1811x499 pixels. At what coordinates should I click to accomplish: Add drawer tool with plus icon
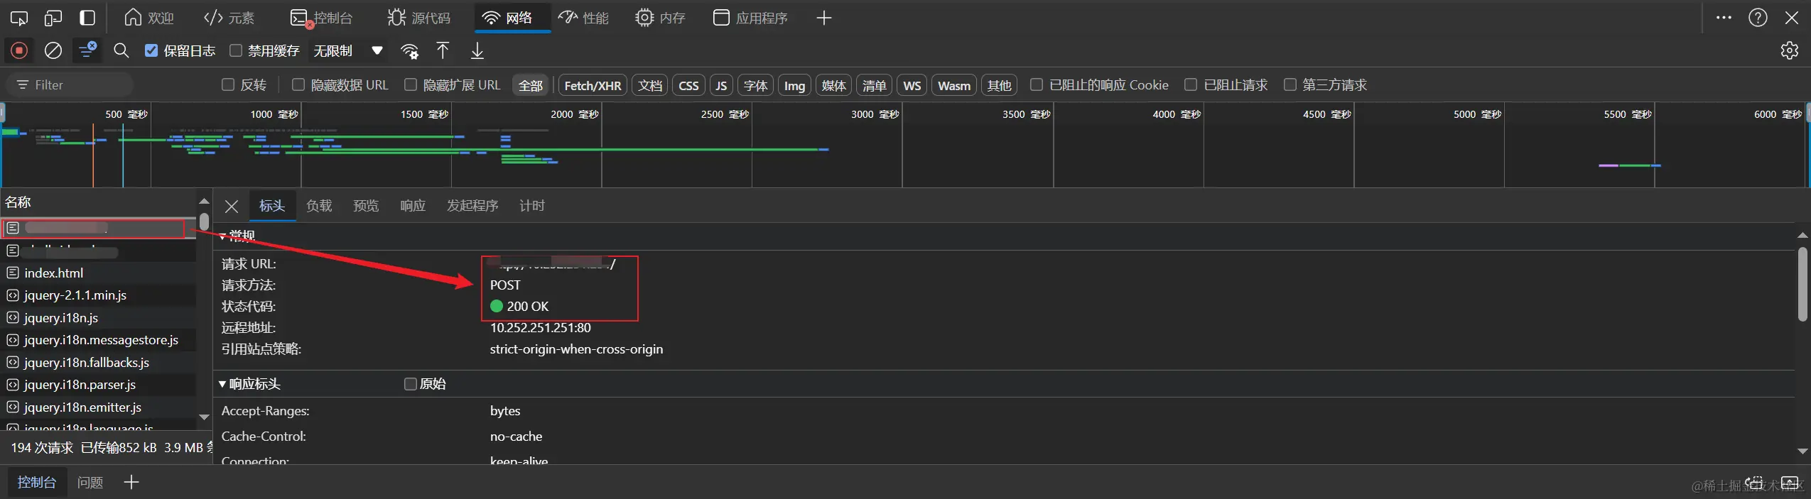pyautogui.click(x=131, y=483)
